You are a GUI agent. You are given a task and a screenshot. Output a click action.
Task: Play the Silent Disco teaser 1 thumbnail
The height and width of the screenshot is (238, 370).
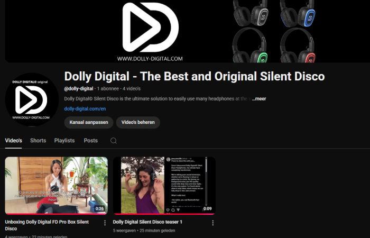click(x=164, y=185)
